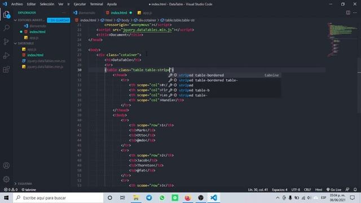Click body in the breadcrumb
This screenshot has height=203, width=361.
point(125,20)
